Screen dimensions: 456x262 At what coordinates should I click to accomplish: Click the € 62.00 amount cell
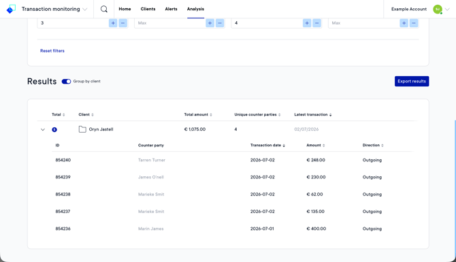tap(314, 194)
